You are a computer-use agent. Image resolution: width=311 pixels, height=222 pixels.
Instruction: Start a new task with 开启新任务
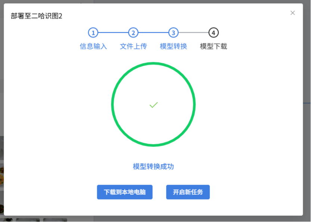coord(188,192)
